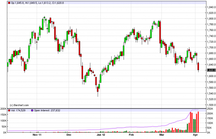Click the 1,660.0 price axis label
The width and height of the screenshot is (216, 139).
[x=211, y=59]
